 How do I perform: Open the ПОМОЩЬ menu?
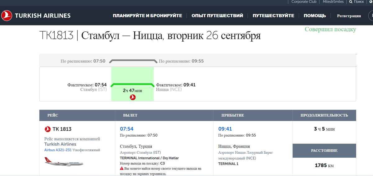(315, 16)
